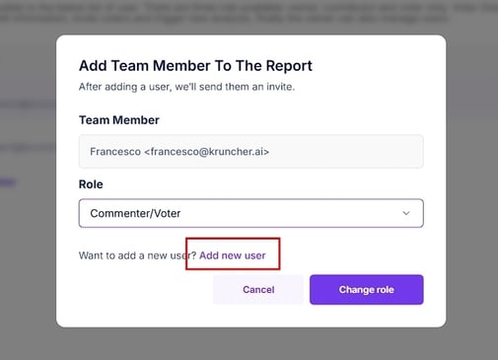The width and height of the screenshot is (498, 360).
Task: Open the Commenter/Voter role dropdown
Action: coord(250,213)
